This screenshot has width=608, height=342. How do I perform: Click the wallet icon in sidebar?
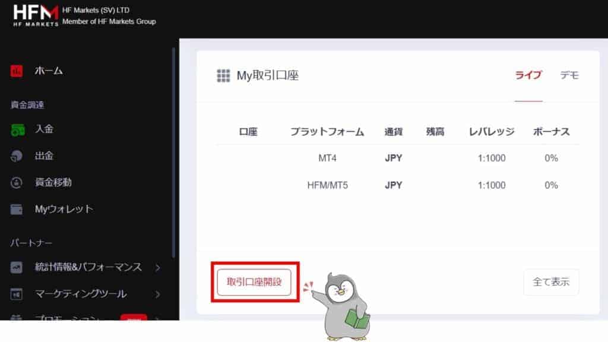coord(16,210)
